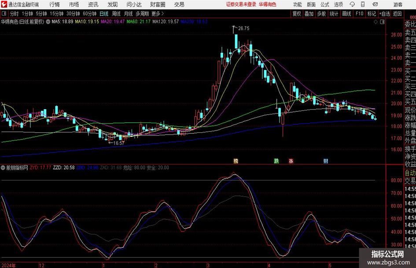Click the blue 财 event marker
This screenshot has height=268, width=416.
click(x=325, y=161)
